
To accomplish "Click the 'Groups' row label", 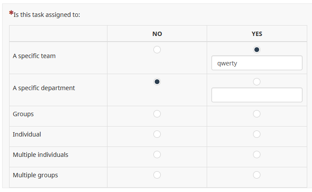I will click(23, 114).
